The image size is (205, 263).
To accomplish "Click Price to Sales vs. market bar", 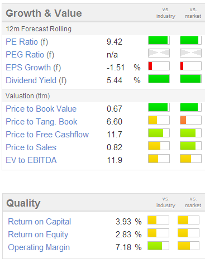I will tap(190, 146).
